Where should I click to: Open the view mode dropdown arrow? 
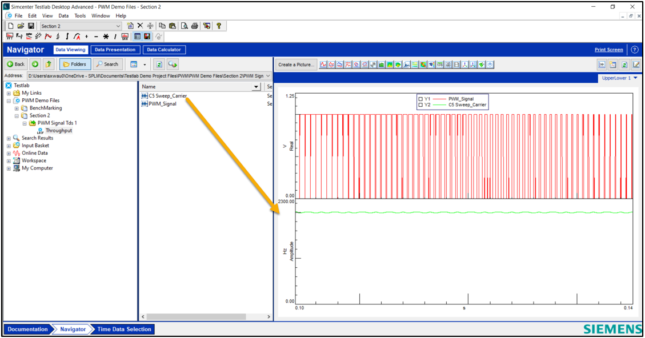[x=145, y=65]
